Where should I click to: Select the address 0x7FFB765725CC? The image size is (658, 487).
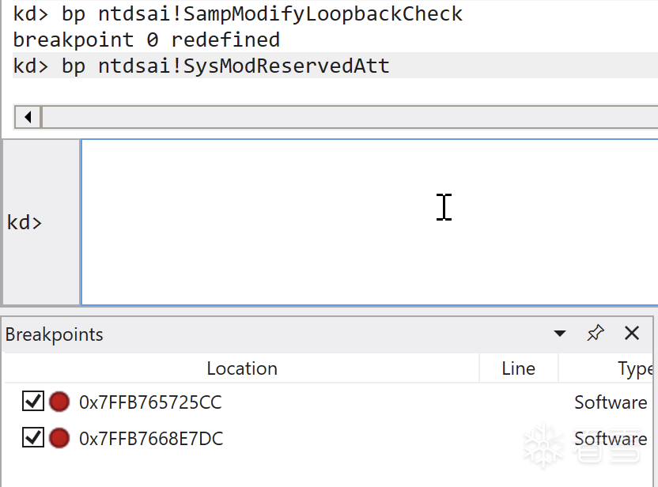coord(150,402)
